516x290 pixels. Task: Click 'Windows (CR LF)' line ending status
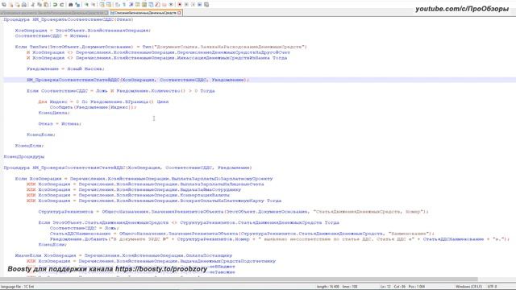click(468, 287)
